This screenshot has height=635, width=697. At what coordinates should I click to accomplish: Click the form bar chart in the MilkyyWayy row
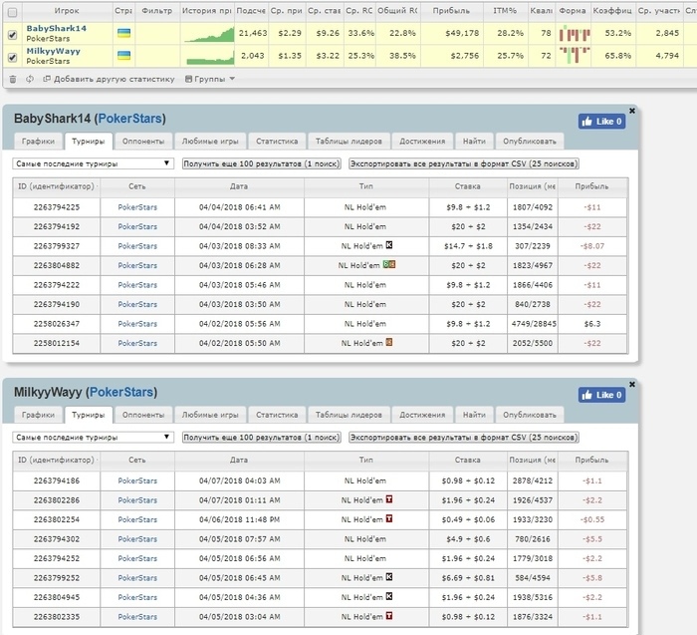point(574,56)
